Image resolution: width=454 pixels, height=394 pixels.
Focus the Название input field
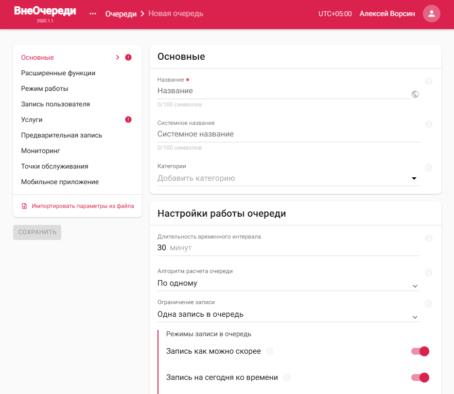[x=284, y=91]
